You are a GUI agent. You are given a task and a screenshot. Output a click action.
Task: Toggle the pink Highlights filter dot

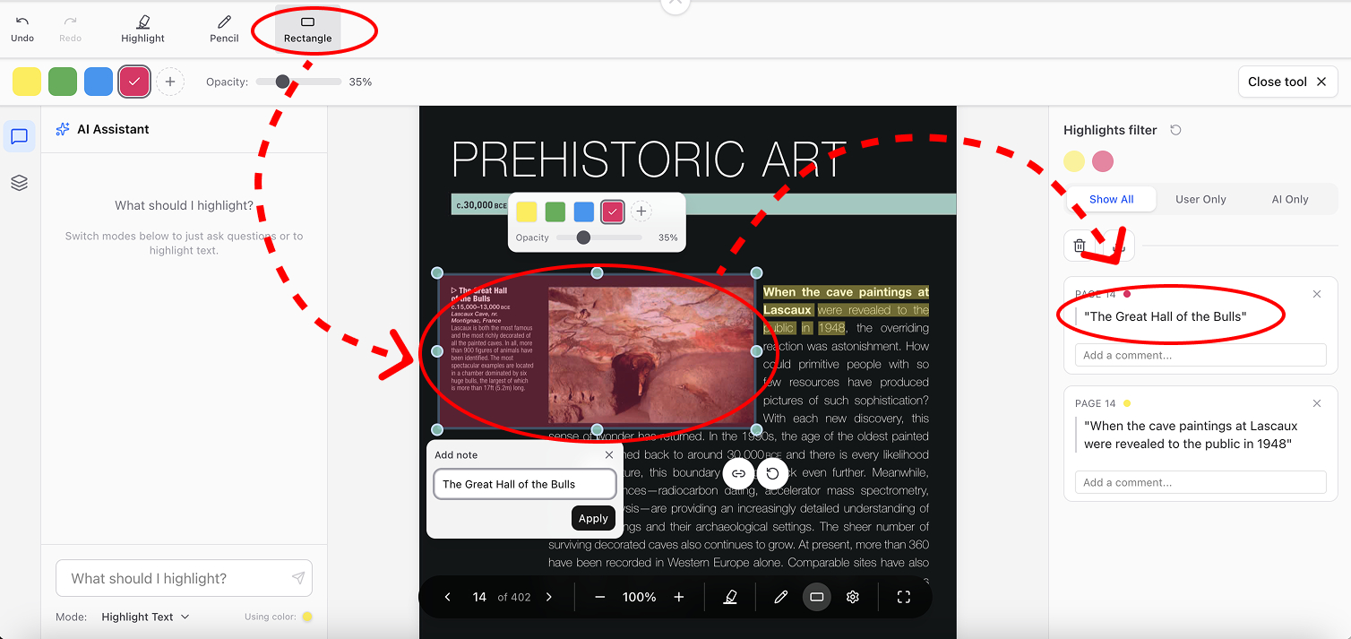1103,161
